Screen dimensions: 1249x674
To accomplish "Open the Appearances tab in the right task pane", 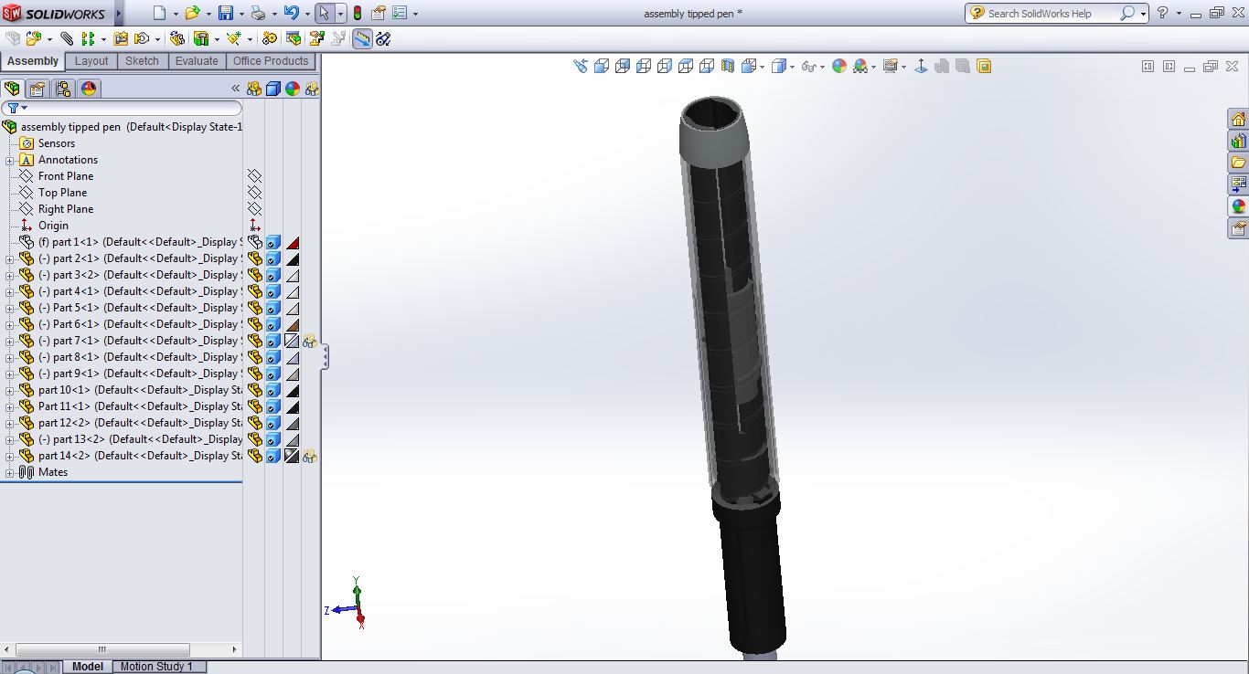I will 1238,206.
